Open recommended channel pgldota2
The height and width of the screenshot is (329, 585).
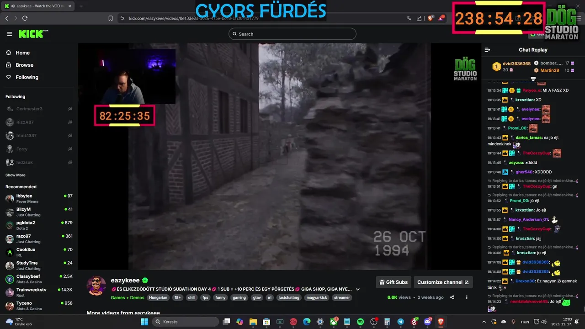39,225
